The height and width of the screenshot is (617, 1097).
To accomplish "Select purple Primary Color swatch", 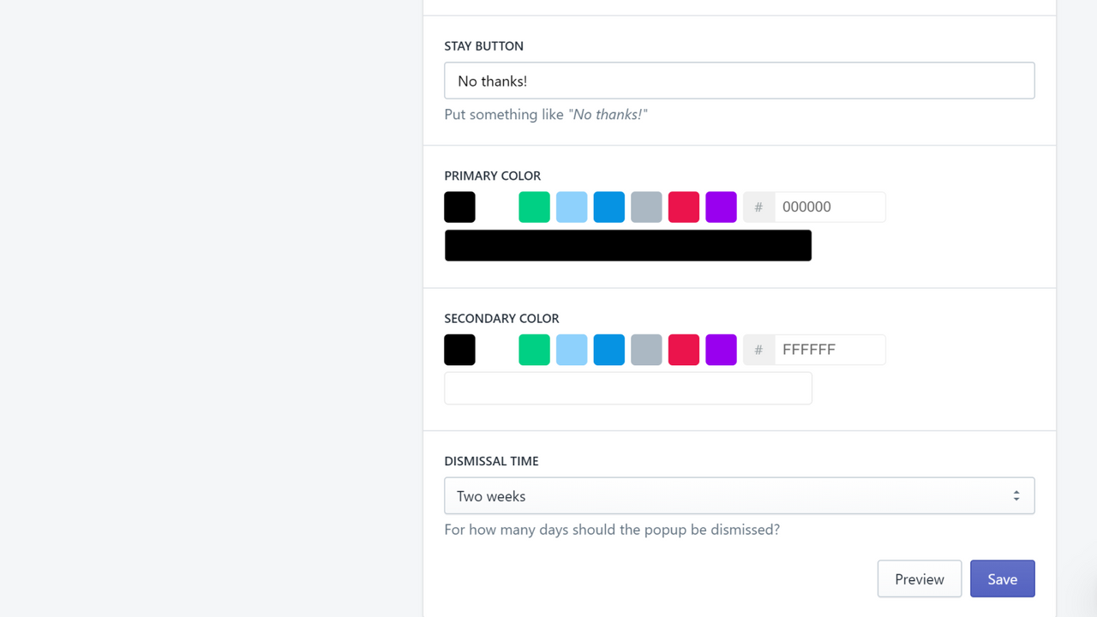I will [721, 207].
